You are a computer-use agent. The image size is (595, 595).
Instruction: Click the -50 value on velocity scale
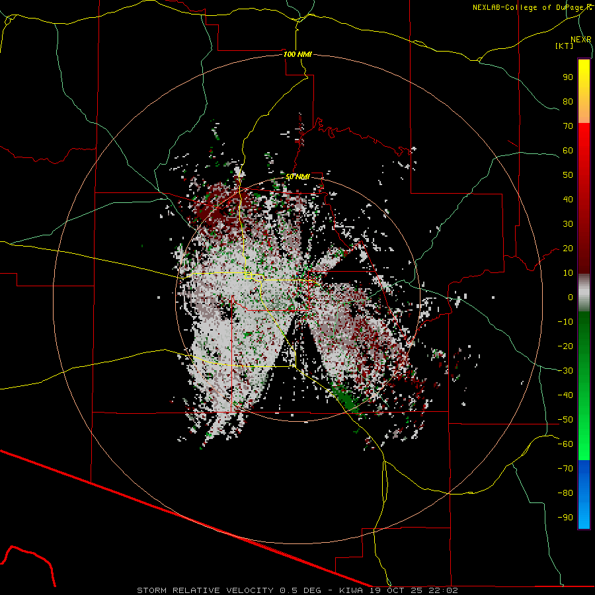565,420
